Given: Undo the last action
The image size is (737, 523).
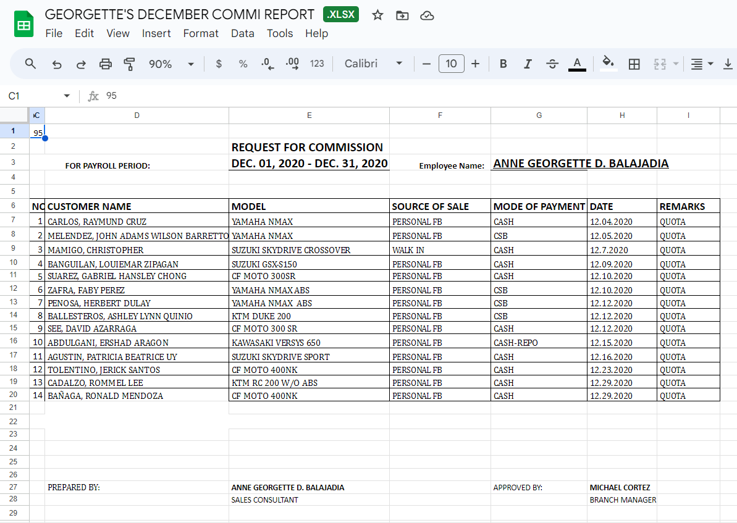Looking at the screenshot, I should coord(57,64).
